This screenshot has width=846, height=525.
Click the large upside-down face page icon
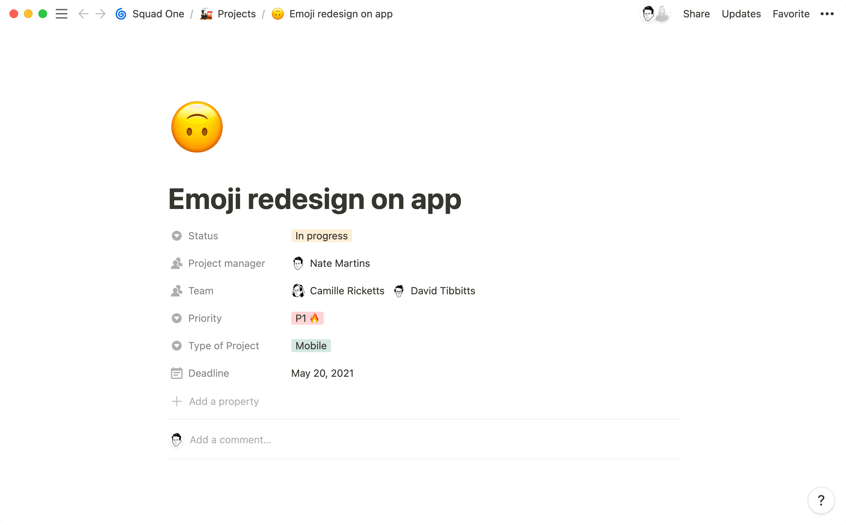[197, 127]
